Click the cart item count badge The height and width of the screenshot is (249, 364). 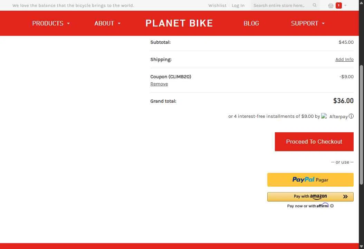click(x=339, y=5)
